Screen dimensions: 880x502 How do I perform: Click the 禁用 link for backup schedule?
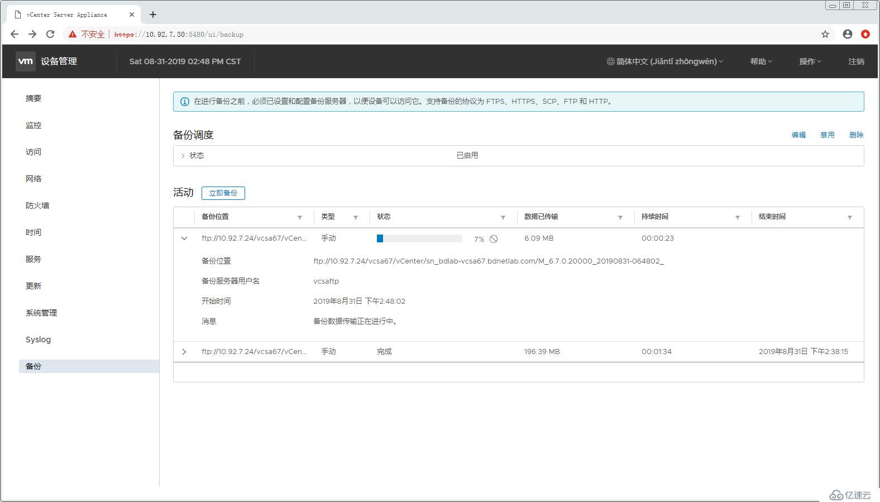(828, 135)
